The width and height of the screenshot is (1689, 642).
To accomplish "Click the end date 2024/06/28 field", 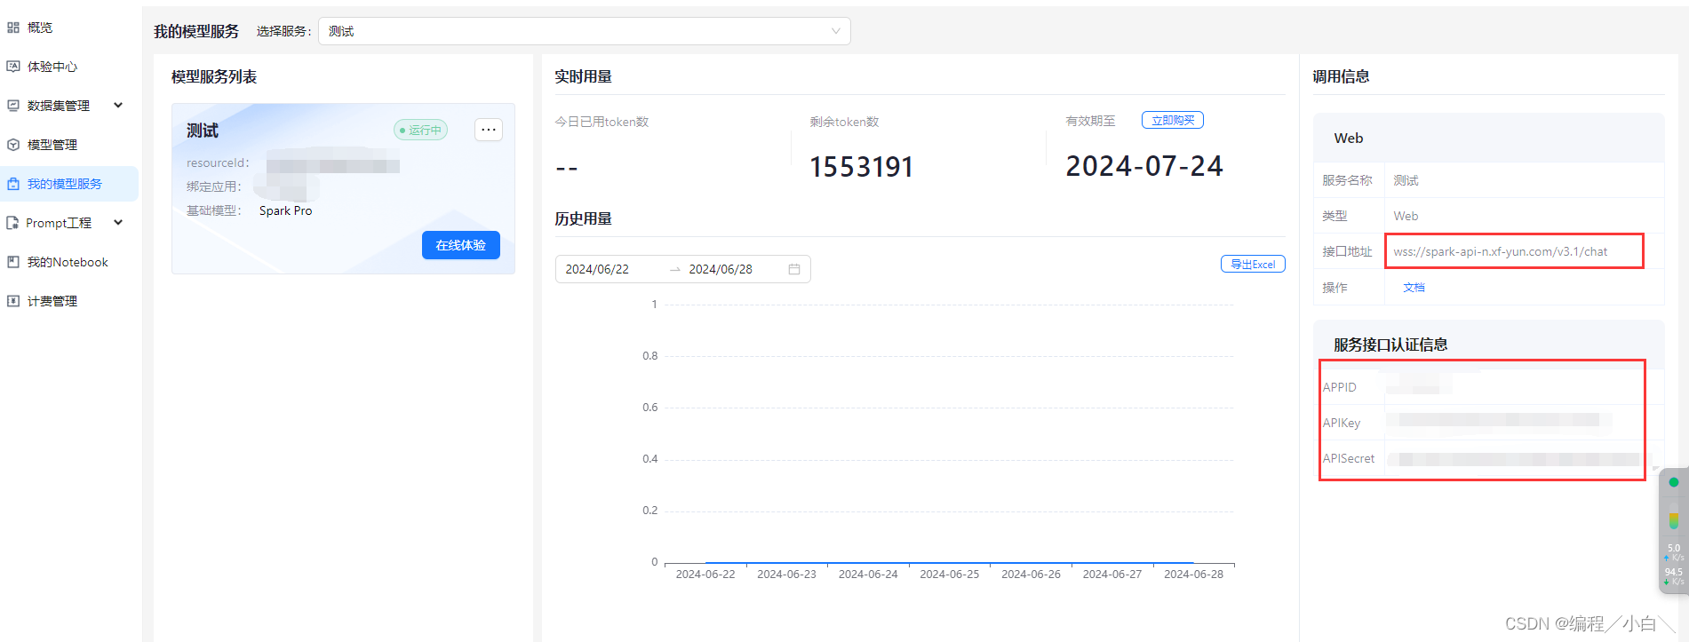I will point(721,269).
